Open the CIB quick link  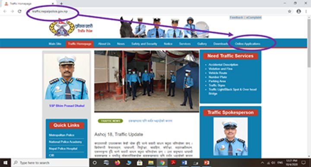coord(51,155)
